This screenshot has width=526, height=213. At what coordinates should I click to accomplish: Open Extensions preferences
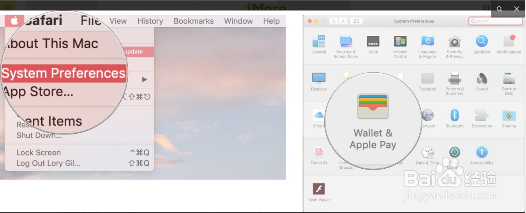[x=482, y=118]
